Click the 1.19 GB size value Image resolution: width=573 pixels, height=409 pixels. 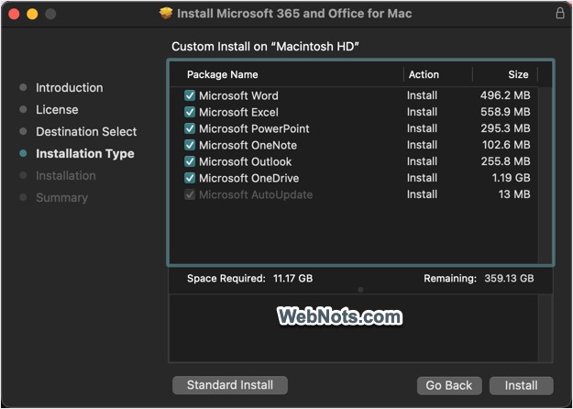511,178
